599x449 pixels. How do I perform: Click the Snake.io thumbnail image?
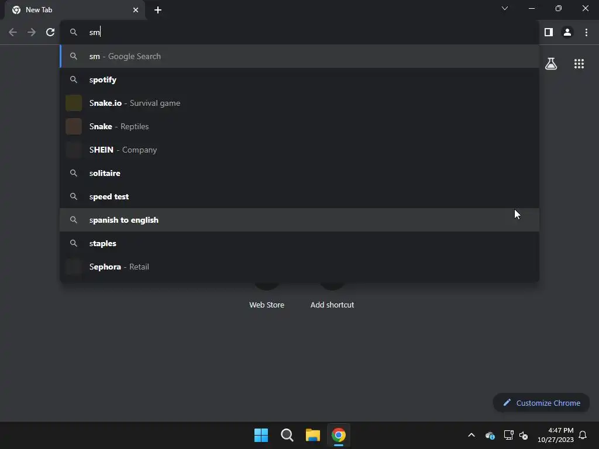[x=74, y=103]
